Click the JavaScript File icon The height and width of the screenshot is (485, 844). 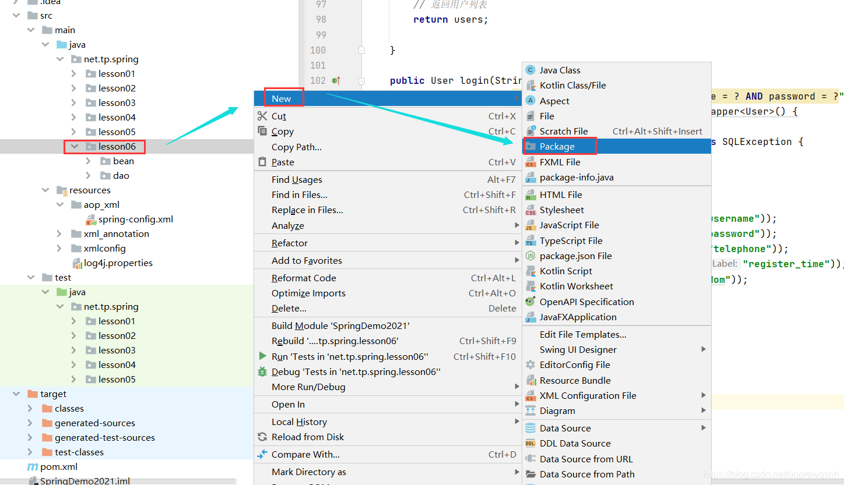[530, 225]
